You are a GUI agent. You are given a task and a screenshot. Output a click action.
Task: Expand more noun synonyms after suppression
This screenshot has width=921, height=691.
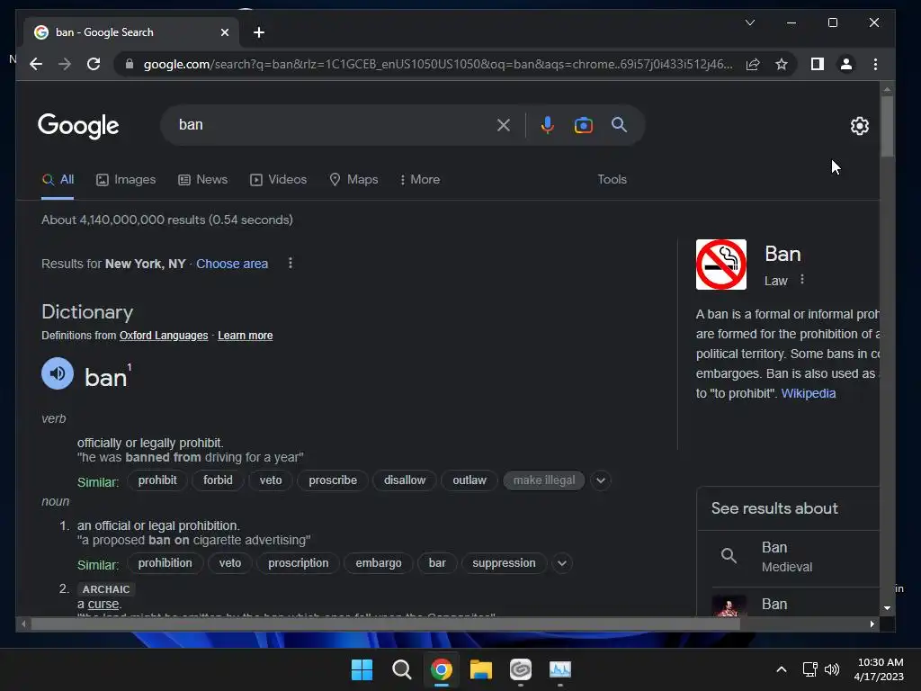pos(561,563)
